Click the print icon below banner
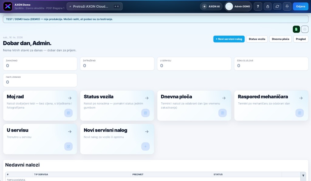311x181 pixels. (x=305, y=29)
